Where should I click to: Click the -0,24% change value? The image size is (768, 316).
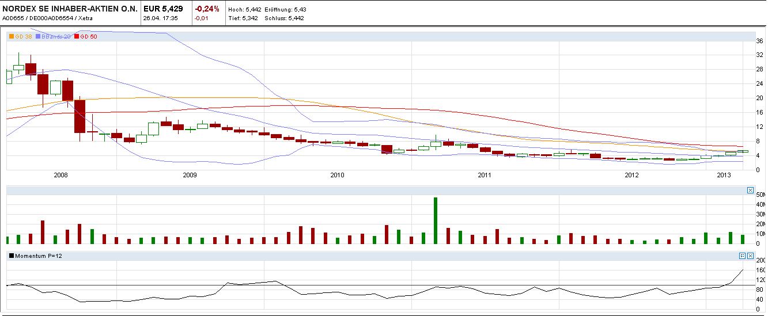[207, 9]
